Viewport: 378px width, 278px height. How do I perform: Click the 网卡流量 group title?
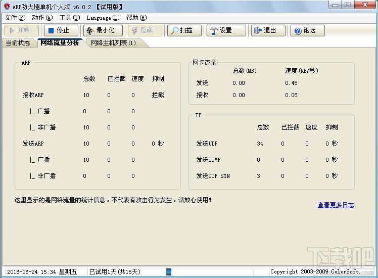tap(205, 63)
